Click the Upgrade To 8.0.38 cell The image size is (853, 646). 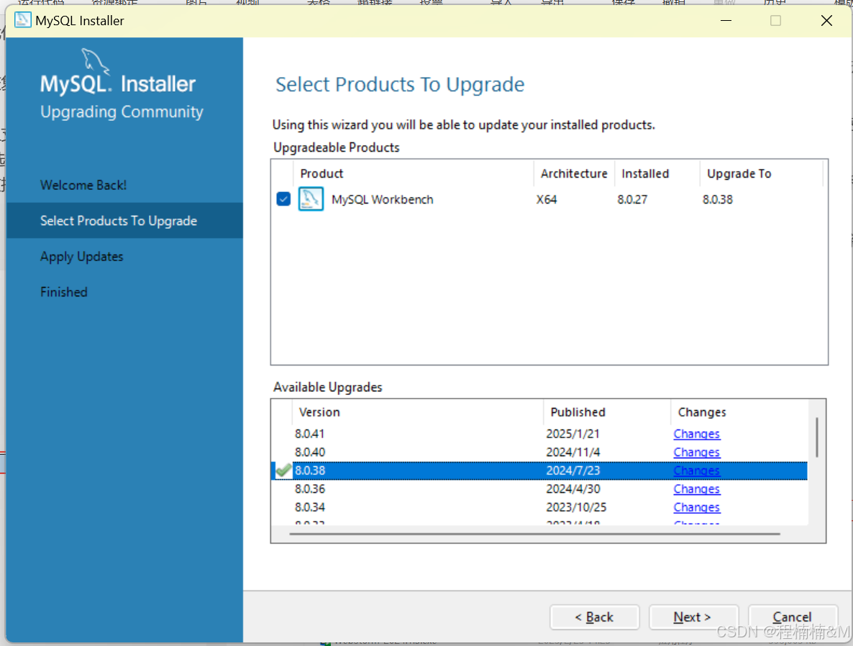click(718, 200)
